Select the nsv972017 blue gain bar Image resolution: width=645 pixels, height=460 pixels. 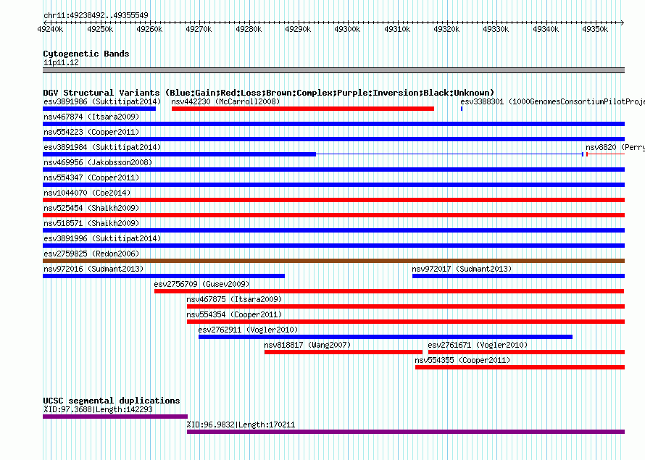tap(518, 276)
